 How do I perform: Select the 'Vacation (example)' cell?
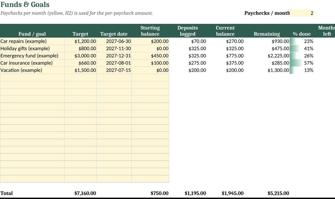point(32,70)
